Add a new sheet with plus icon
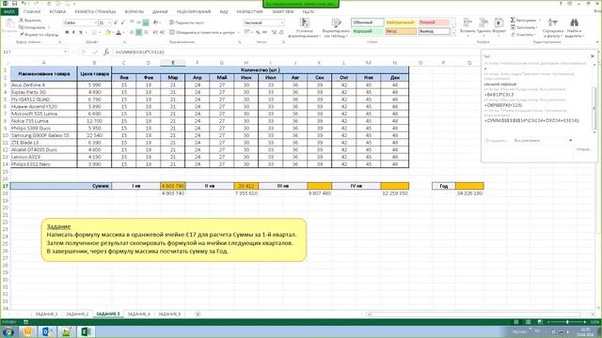 (x=198, y=314)
